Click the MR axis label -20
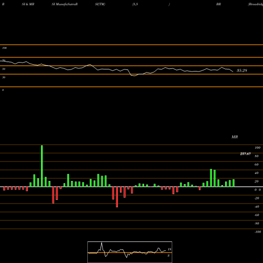This screenshot has height=263, width=263. click(x=257, y=198)
